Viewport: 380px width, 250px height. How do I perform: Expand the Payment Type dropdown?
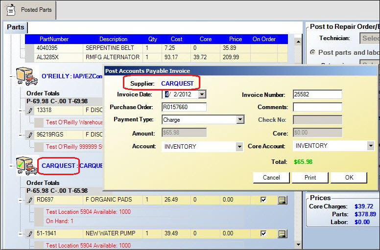(240, 119)
